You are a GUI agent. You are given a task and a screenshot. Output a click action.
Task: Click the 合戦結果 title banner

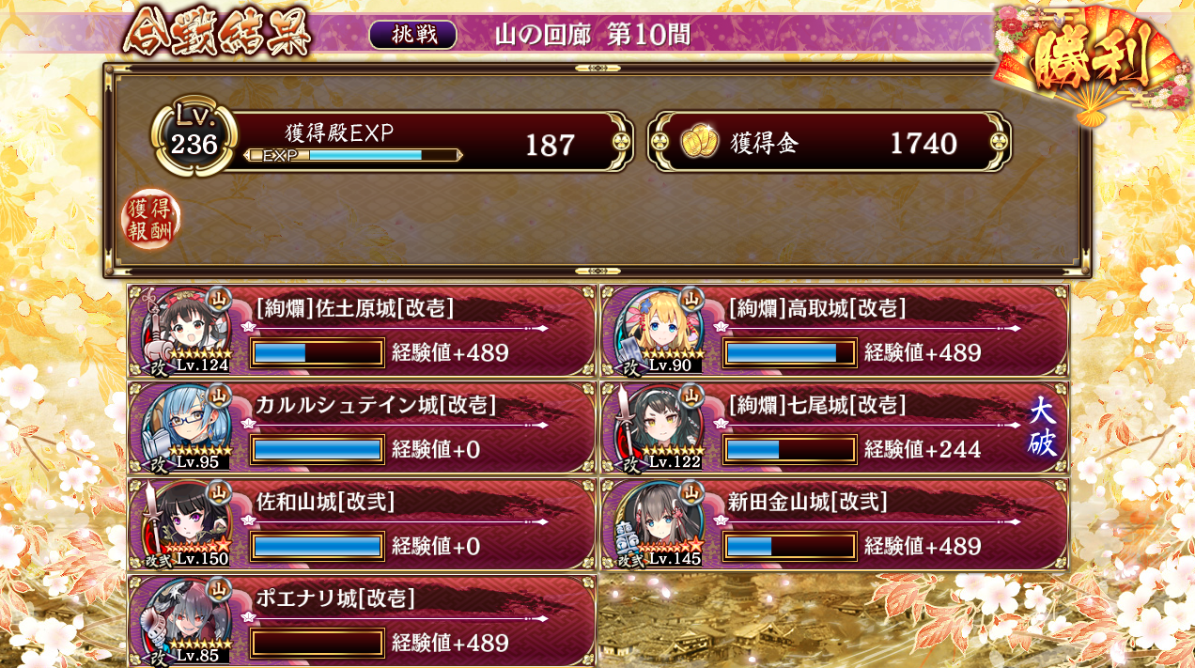coord(218,33)
